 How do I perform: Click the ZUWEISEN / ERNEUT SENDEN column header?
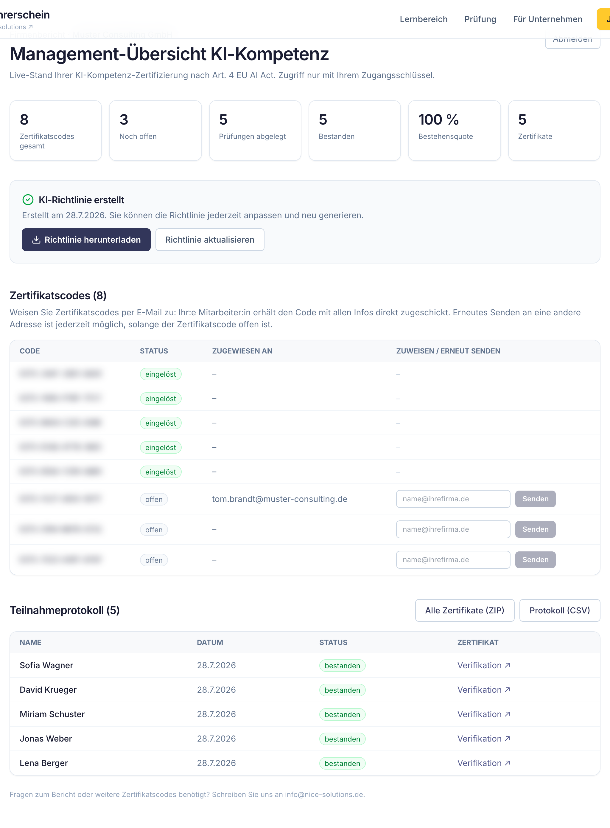[448, 351]
